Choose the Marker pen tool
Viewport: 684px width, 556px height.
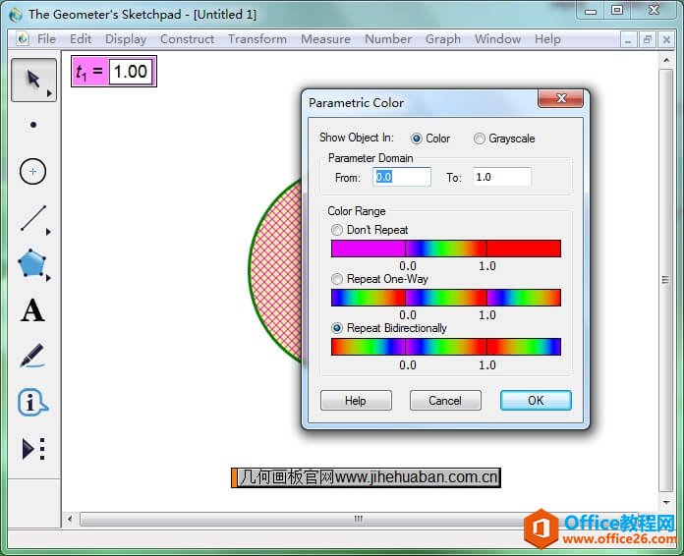32,356
